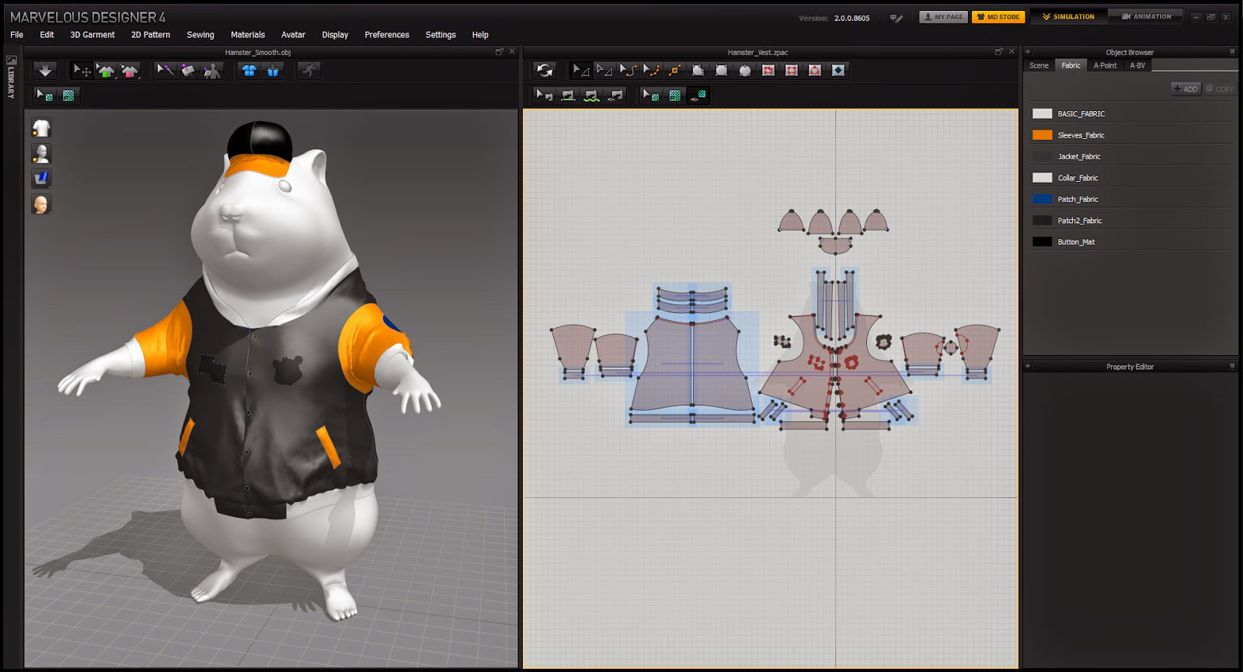Select the Free Sewing tool with green wavy line

click(x=591, y=96)
